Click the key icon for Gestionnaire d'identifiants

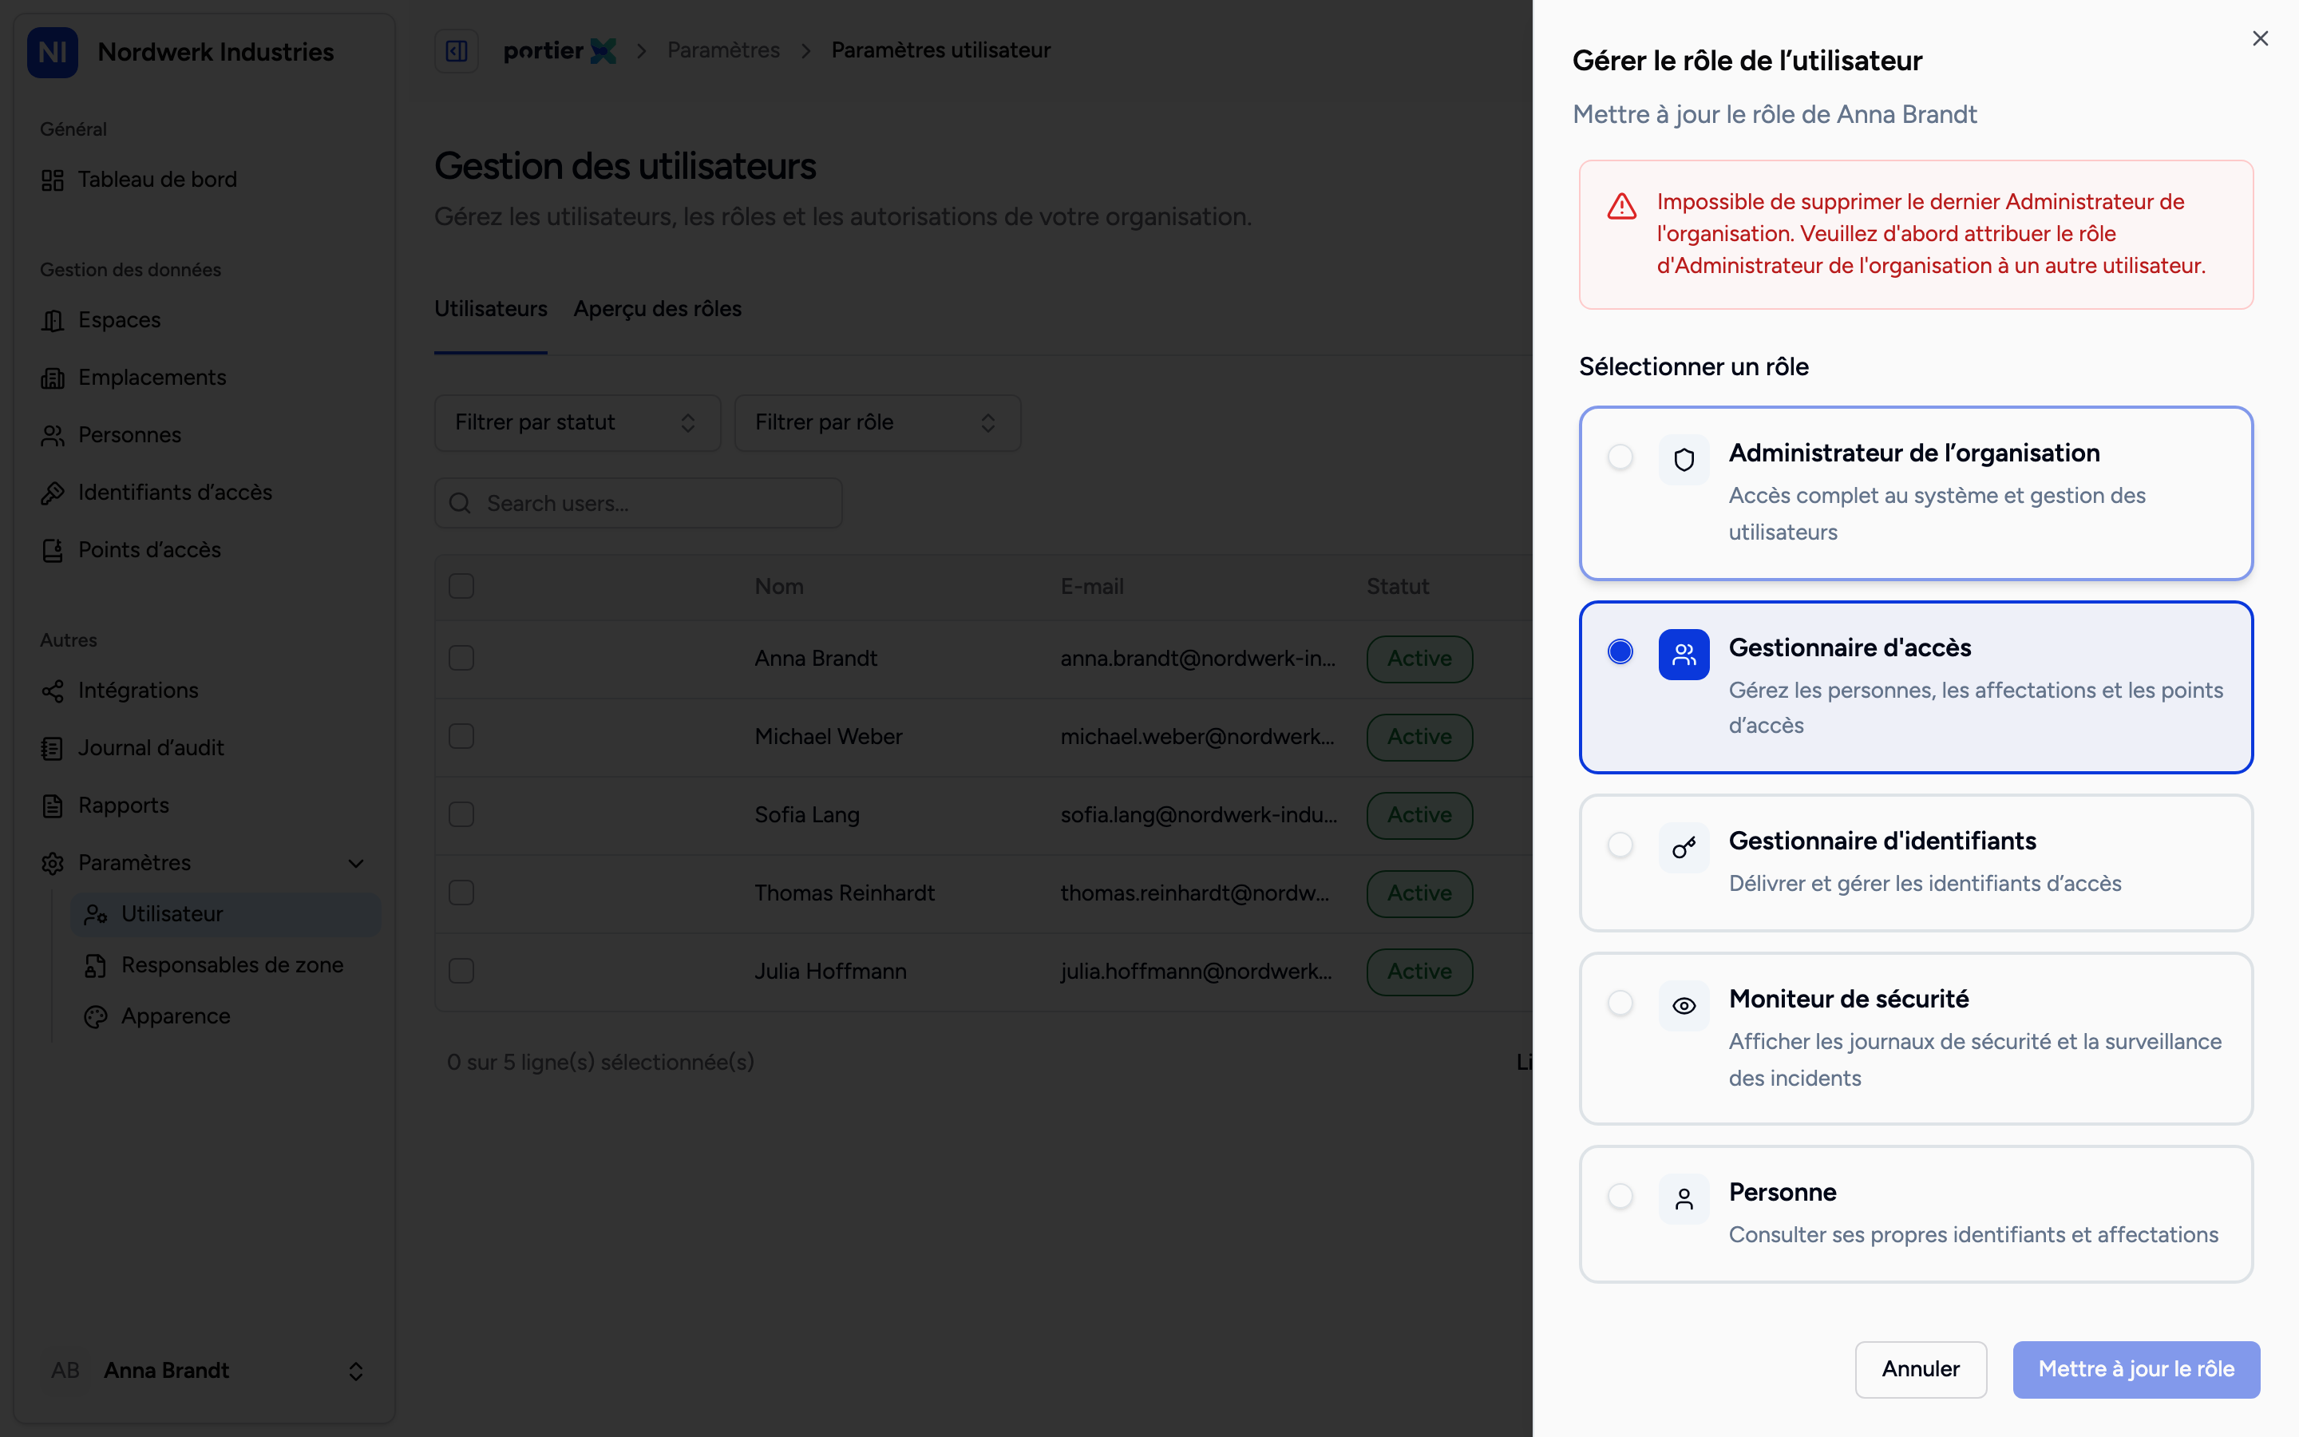(x=1684, y=847)
